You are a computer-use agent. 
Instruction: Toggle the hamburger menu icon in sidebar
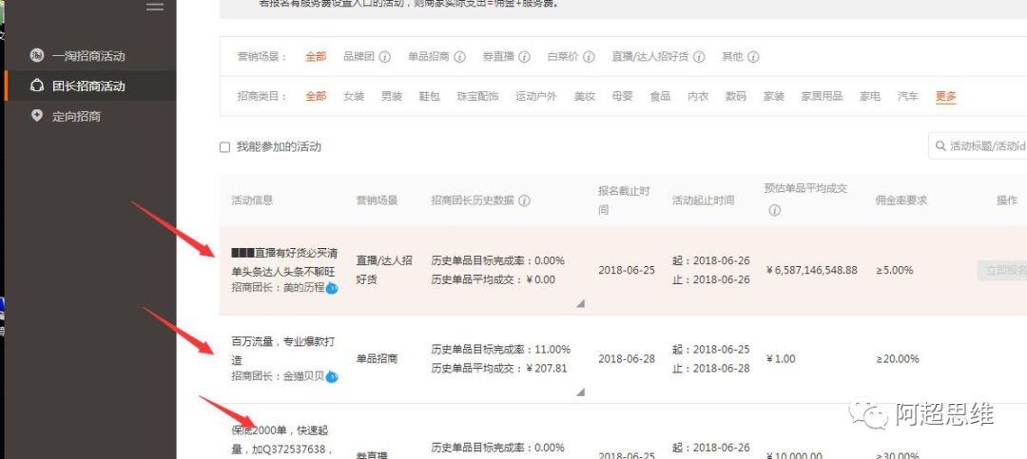[155, 7]
